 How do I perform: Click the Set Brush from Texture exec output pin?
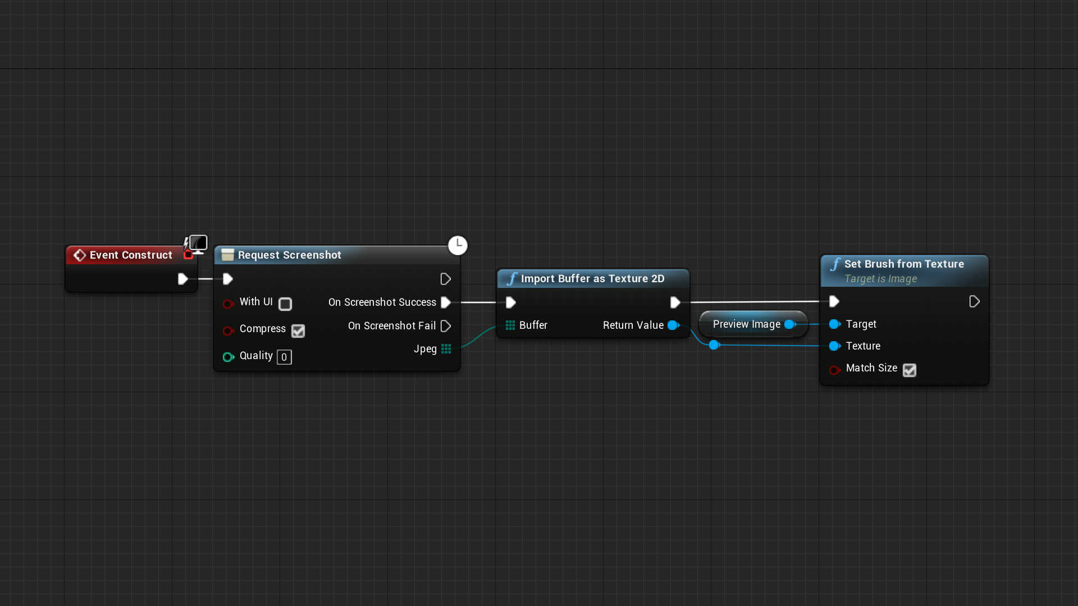(x=974, y=302)
